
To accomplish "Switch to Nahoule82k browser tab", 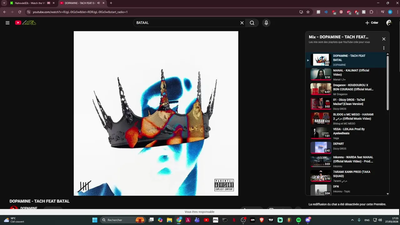I will pyautogui.click(x=30, y=3).
